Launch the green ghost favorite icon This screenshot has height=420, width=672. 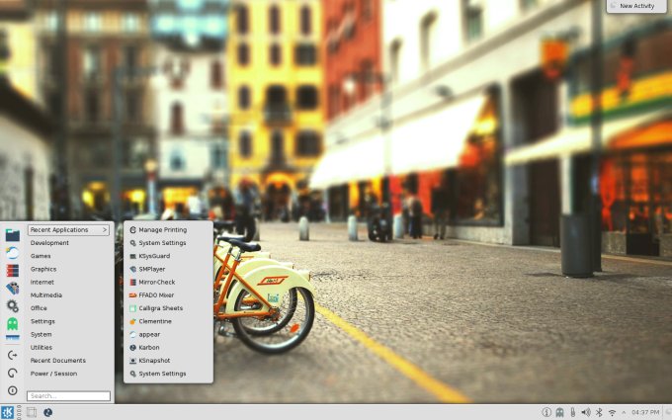13,323
